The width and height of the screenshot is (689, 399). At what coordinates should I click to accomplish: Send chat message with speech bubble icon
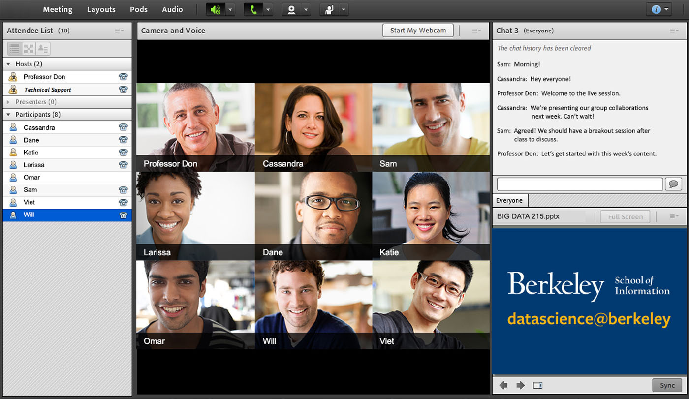[673, 184]
